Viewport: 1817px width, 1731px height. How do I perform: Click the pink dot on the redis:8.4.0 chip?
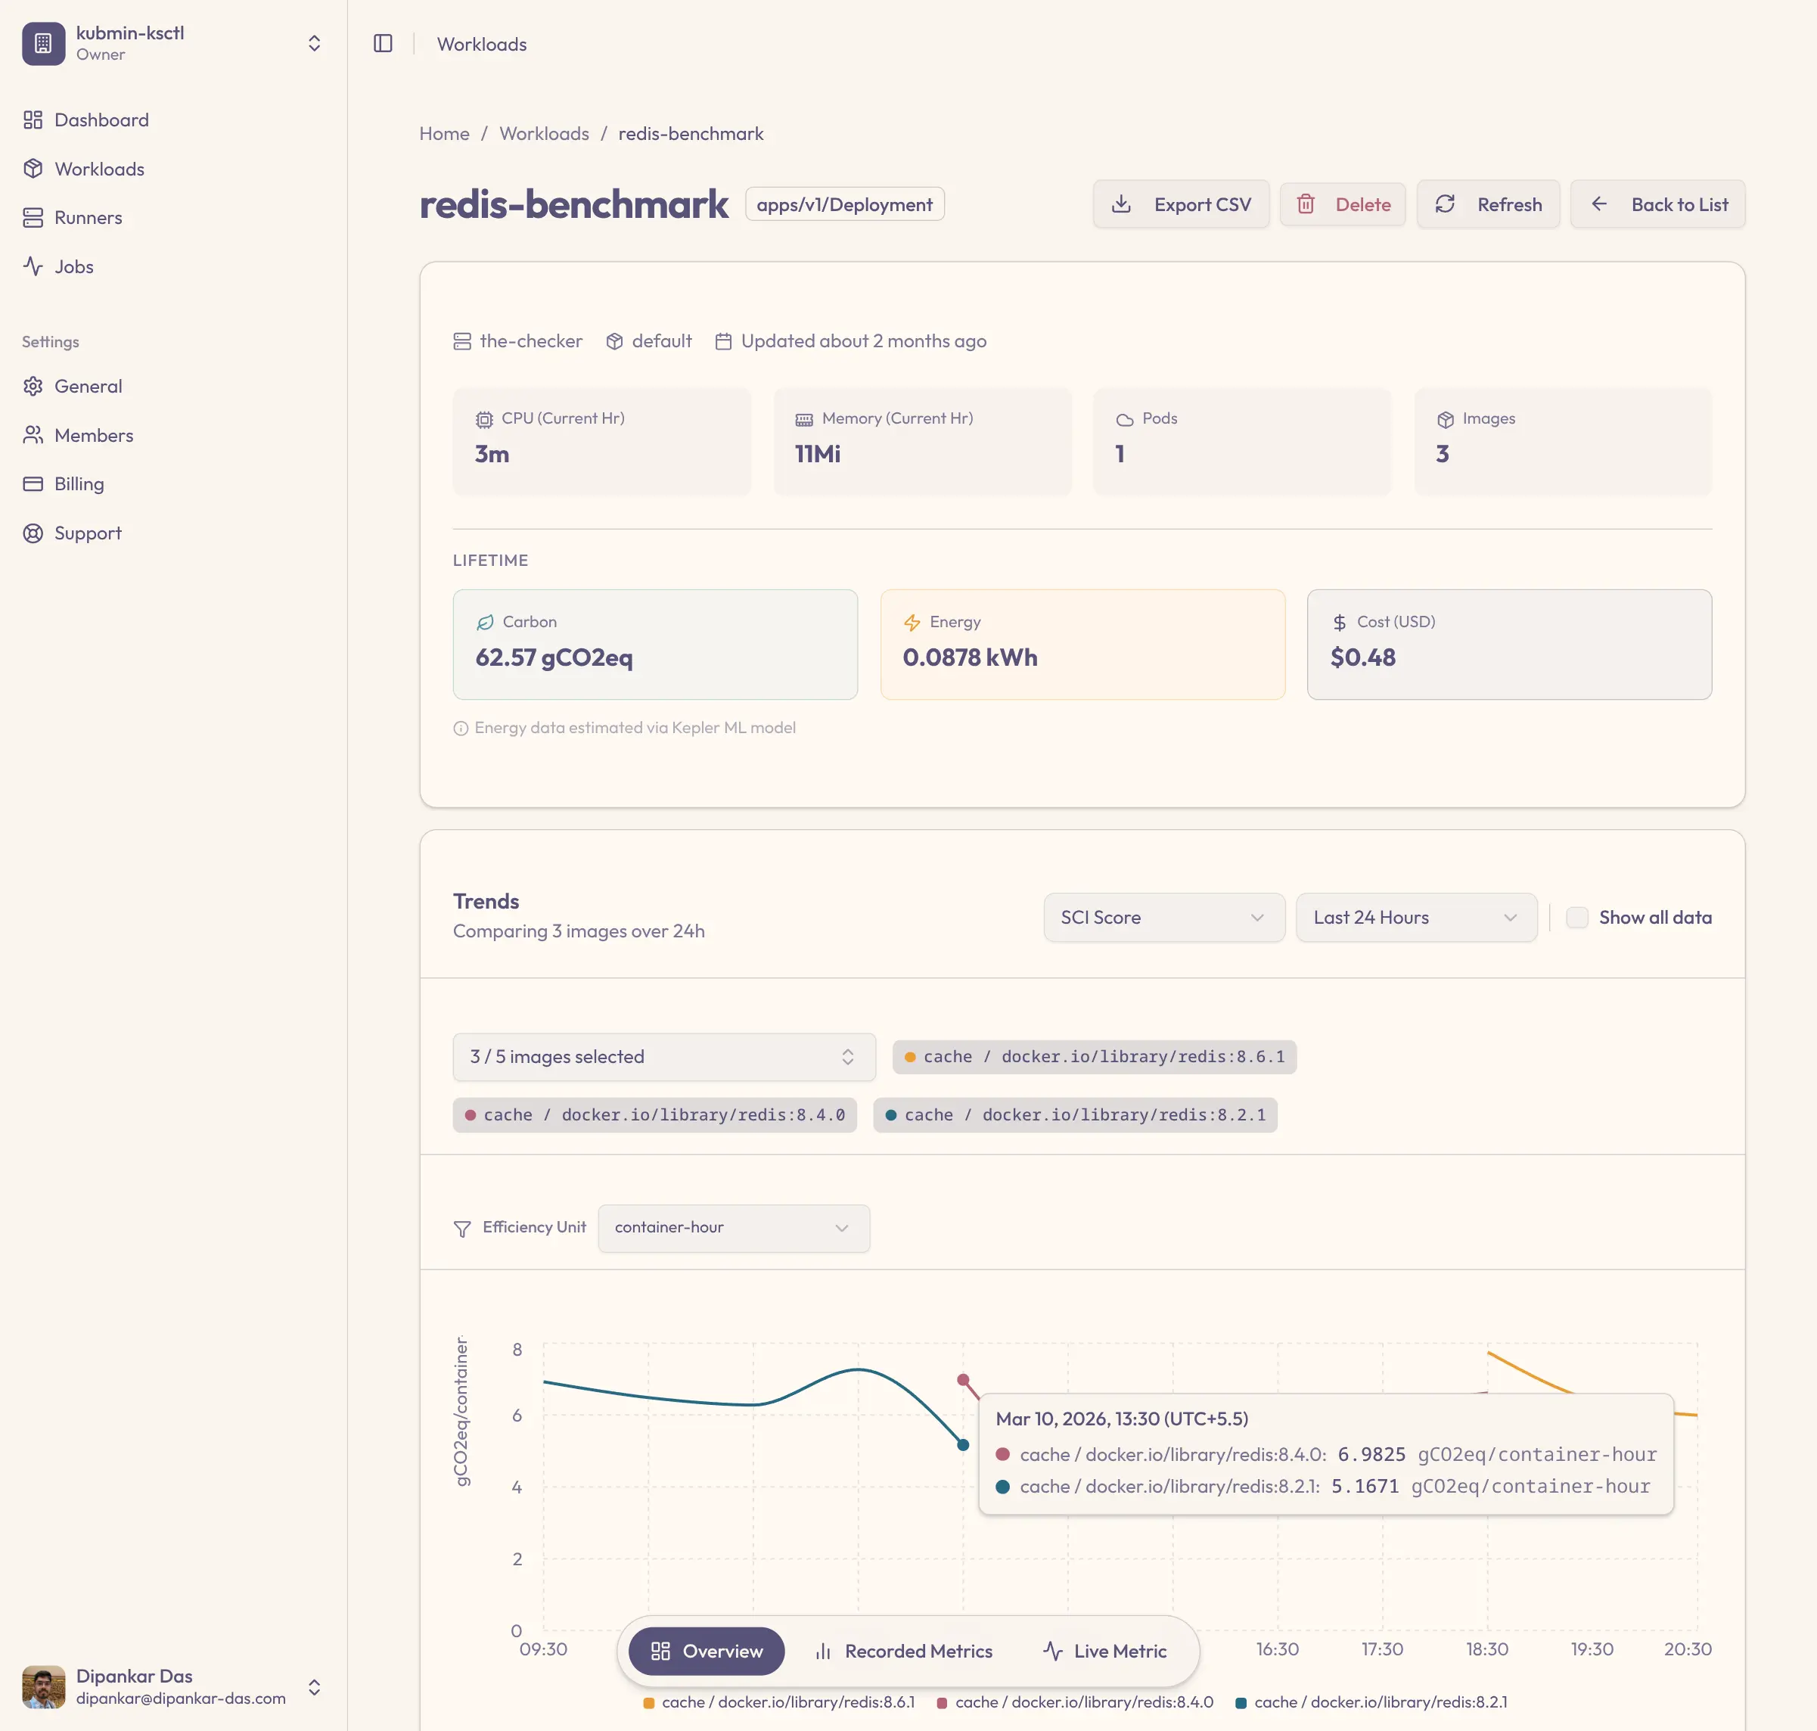coord(471,1114)
